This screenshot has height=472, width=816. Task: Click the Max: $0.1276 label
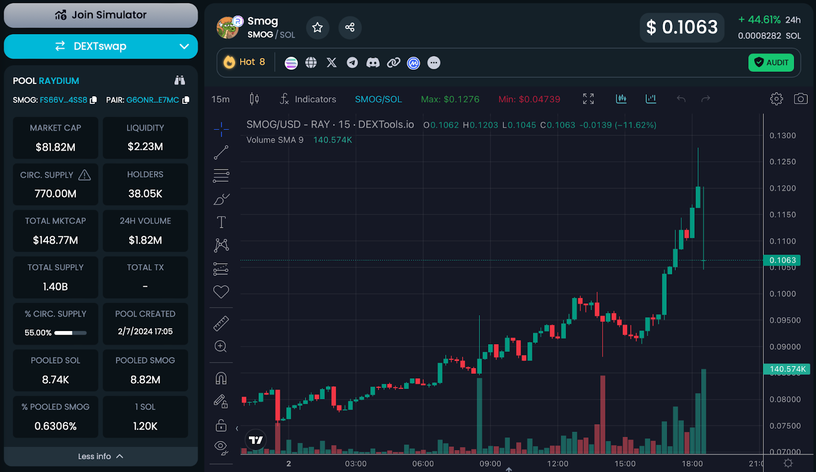[450, 99]
